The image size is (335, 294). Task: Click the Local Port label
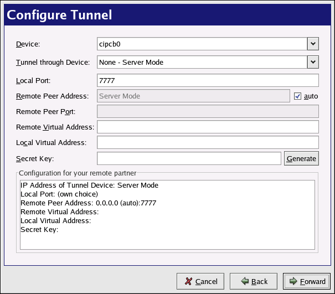33,81
